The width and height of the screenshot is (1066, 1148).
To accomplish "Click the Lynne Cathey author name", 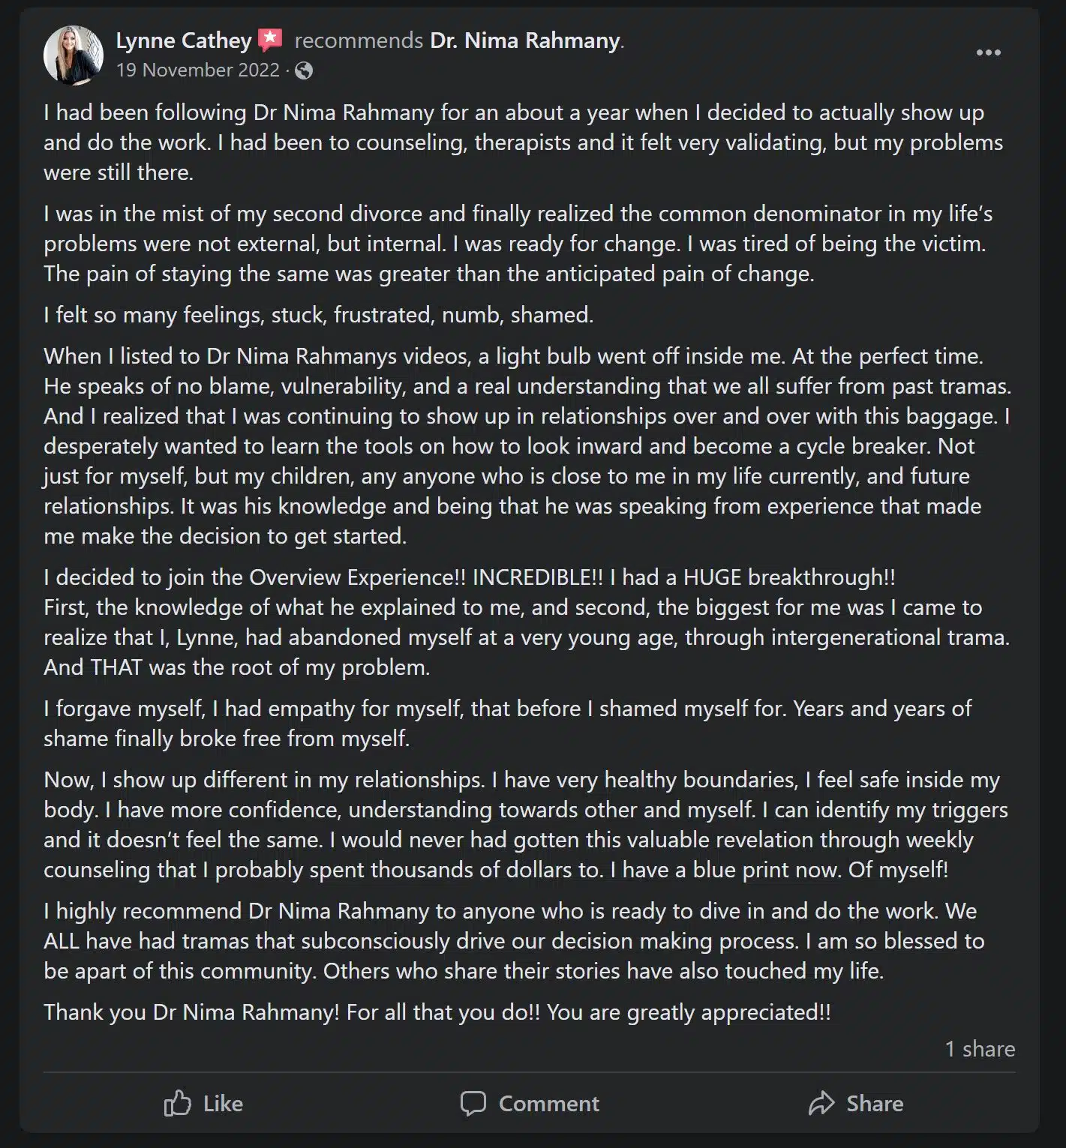I will 184,40.
